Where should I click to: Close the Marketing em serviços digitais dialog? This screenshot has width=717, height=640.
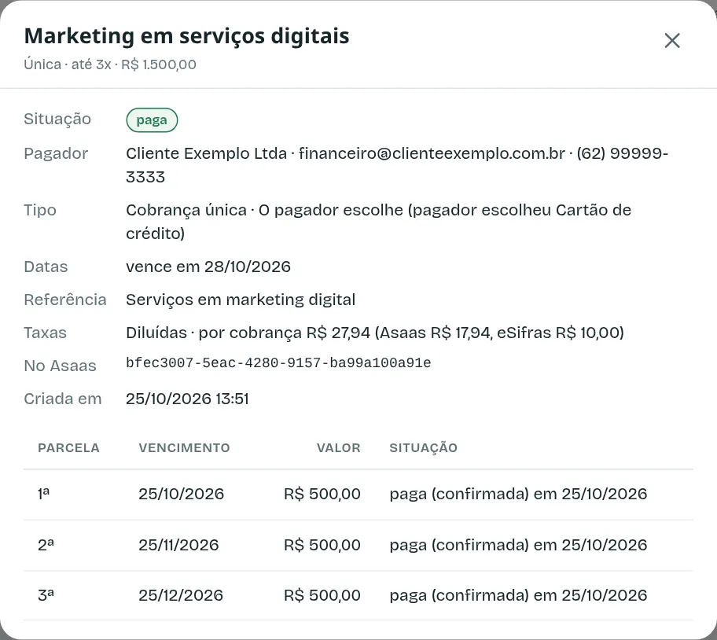[x=671, y=41]
